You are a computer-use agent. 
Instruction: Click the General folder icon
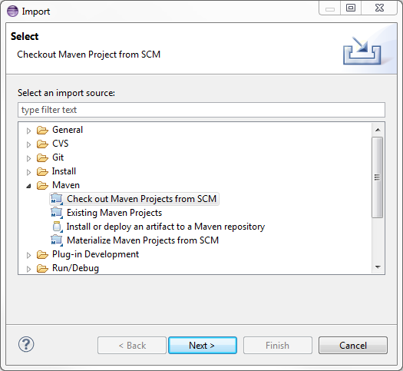[x=42, y=131]
